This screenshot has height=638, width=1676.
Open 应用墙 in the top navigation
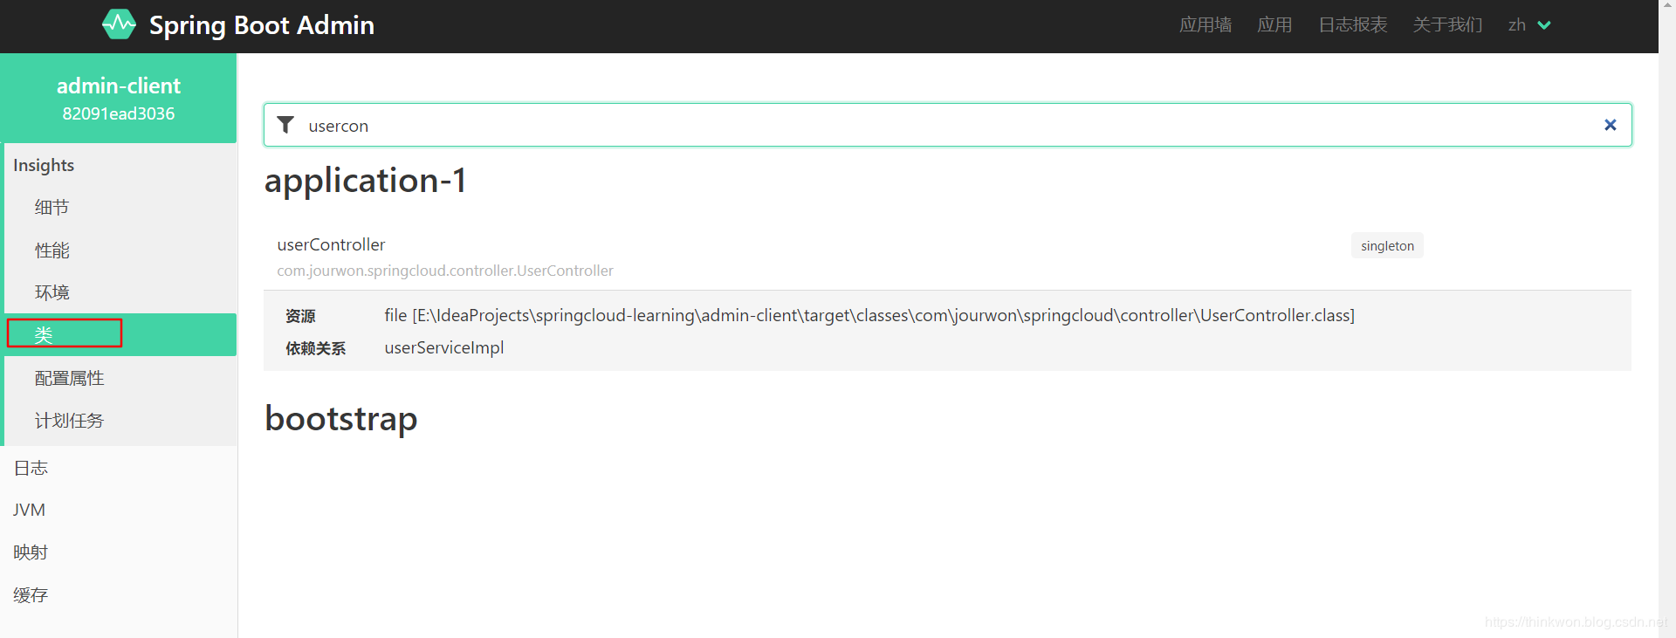pyautogui.click(x=1205, y=25)
